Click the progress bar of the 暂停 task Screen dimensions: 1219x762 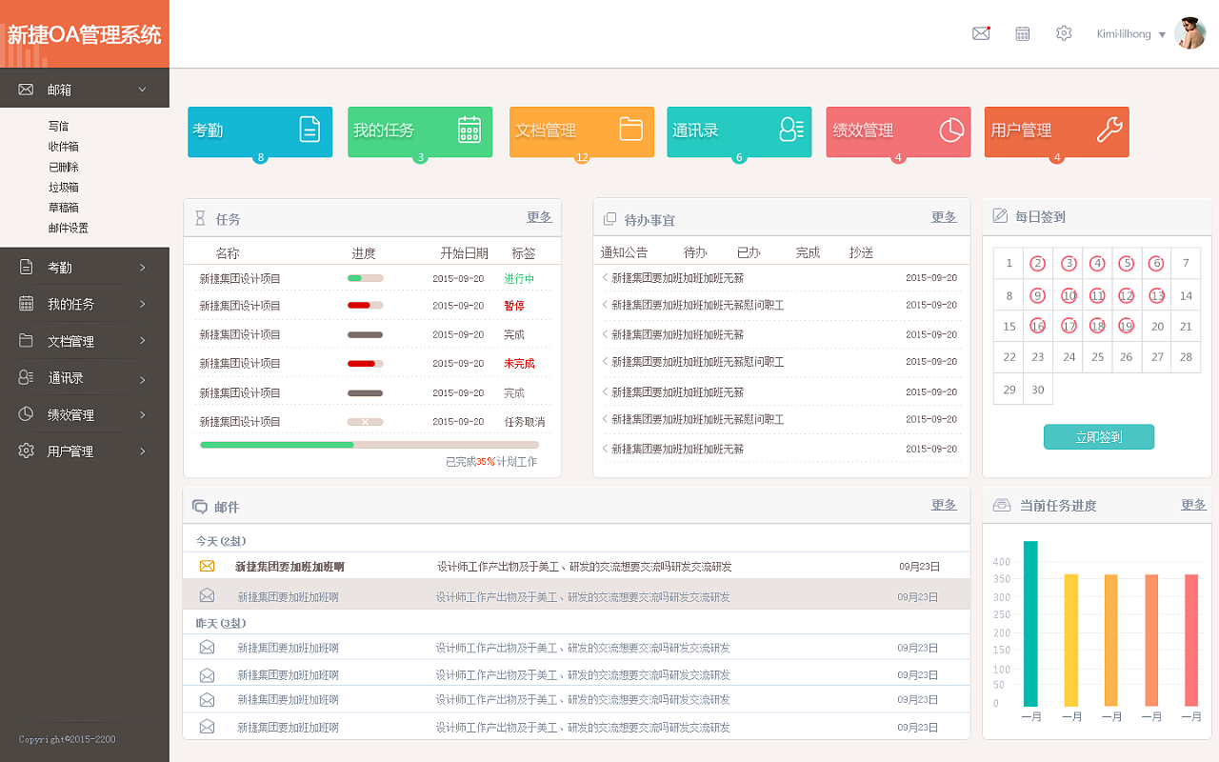tap(366, 306)
